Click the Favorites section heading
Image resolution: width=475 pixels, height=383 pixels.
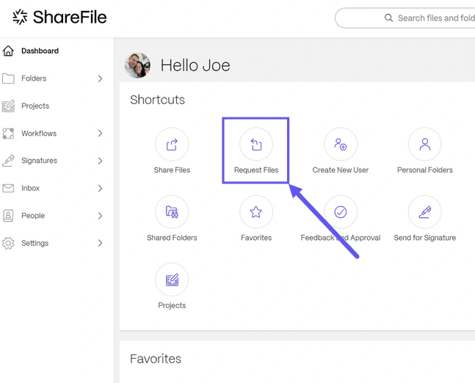[x=156, y=359]
